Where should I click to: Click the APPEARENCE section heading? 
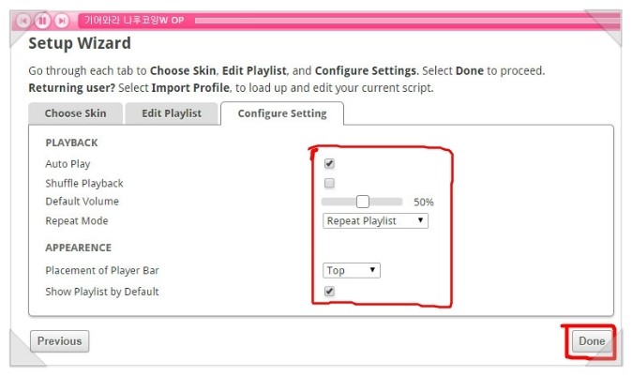[78, 248]
